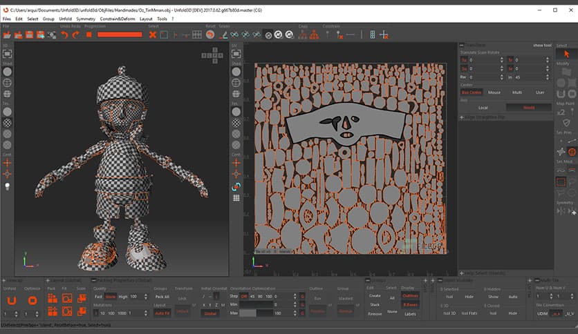Click the Stack group button
578x334 pixels.
375,304
